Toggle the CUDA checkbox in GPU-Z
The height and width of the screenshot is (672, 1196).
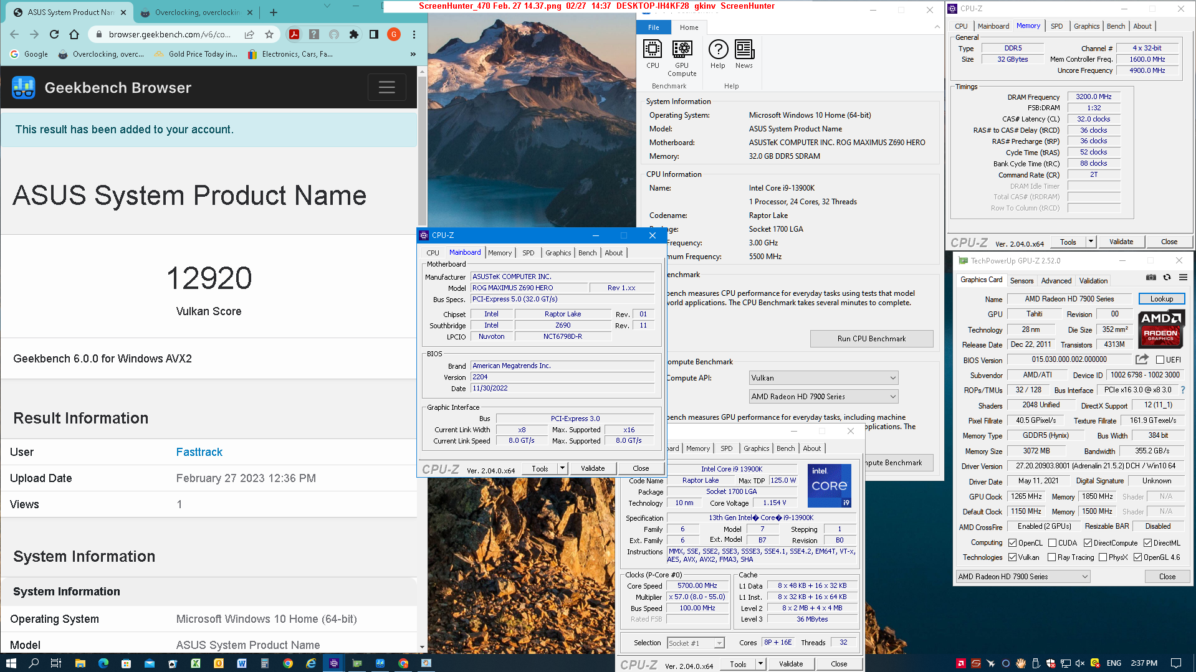point(1052,542)
